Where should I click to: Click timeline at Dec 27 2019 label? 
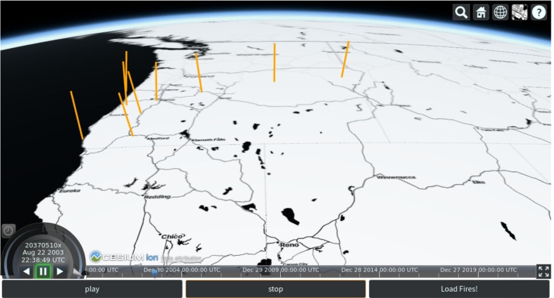click(x=479, y=270)
